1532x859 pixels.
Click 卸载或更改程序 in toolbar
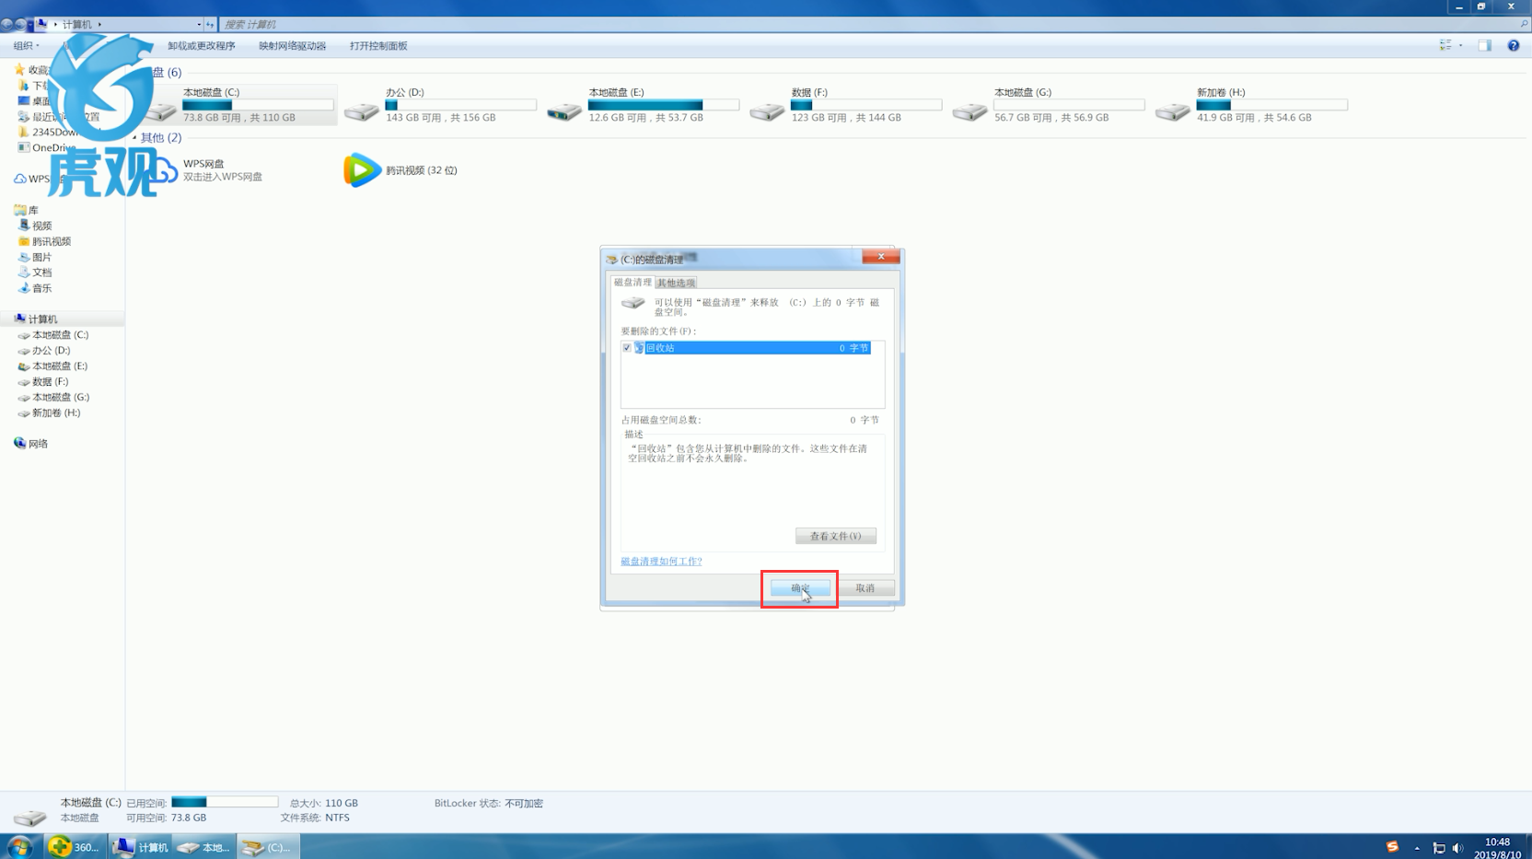pos(202,46)
